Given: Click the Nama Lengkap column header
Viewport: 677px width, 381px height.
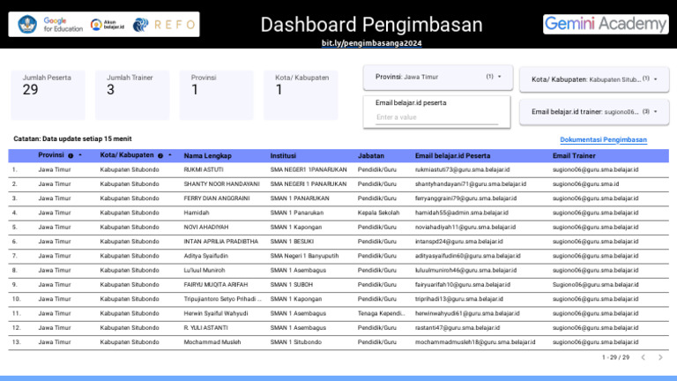Looking at the screenshot, I should [208, 156].
